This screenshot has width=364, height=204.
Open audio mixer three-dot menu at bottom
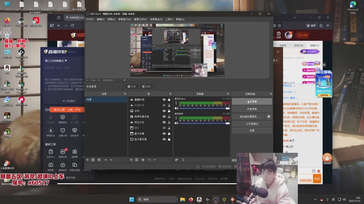(x=183, y=160)
